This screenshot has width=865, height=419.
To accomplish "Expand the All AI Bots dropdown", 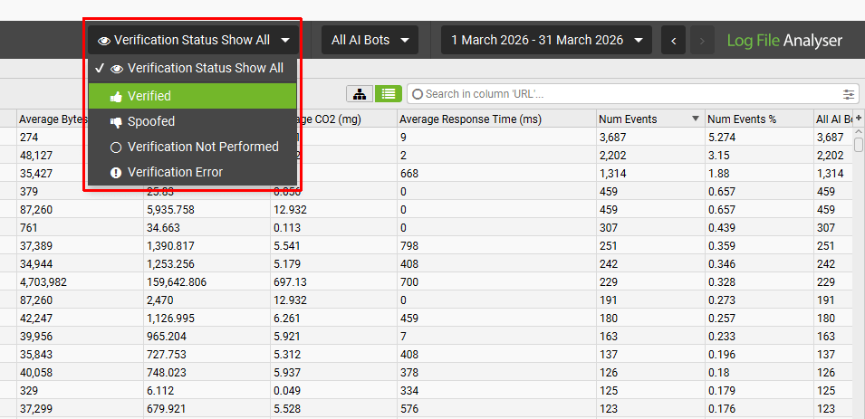I will tap(370, 40).
